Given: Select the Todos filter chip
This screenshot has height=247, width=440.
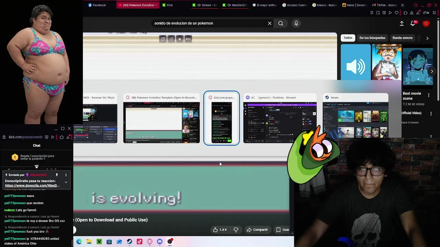Looking at the screenshot, I should (348, 38).
